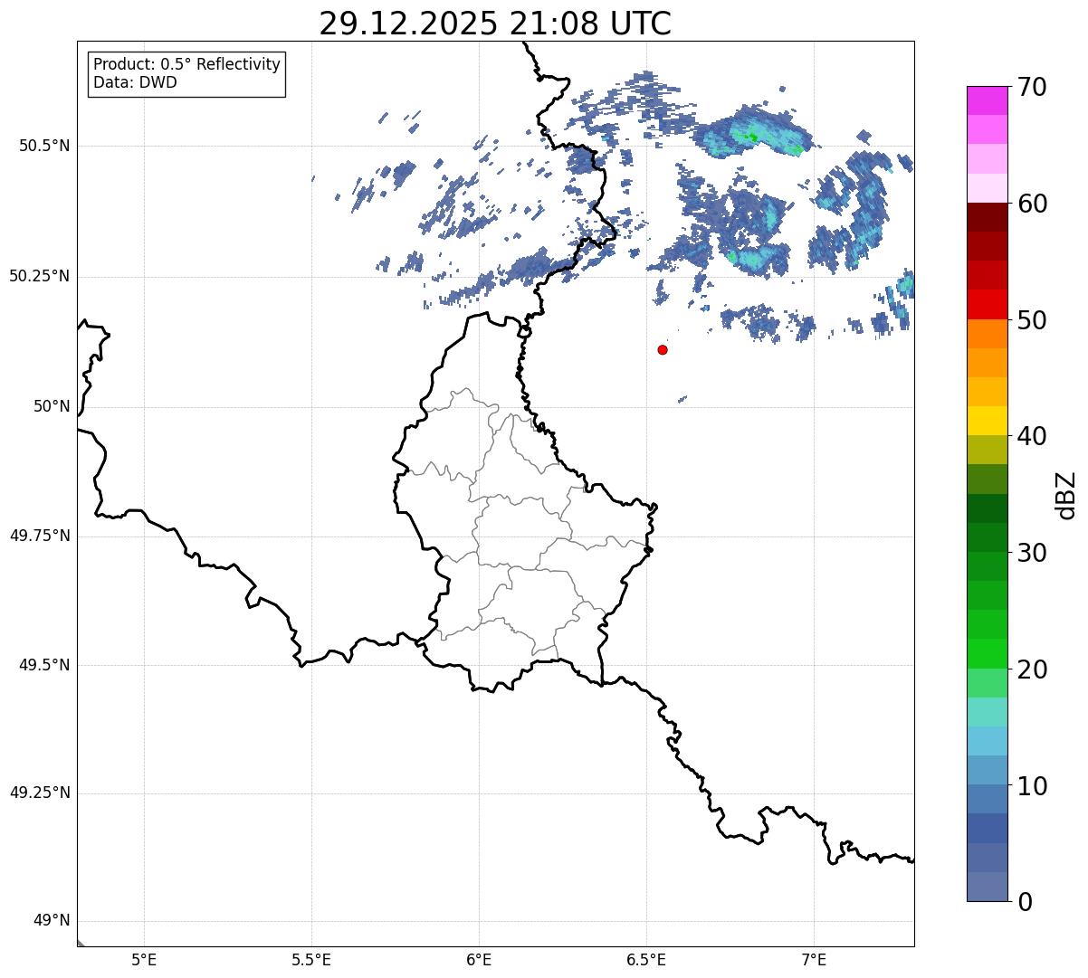Click the 49°N latitude label
The height and width of the screenshot is (978, 1088).
click(52, 921)
